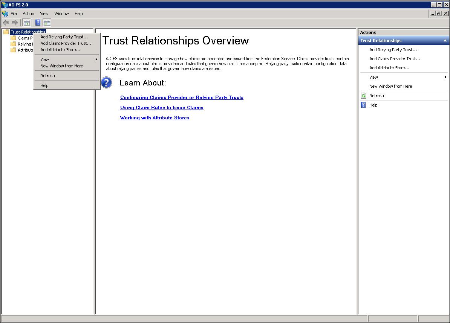This screenshot has height=323, width=450.
Task: Open the Help menu in menu bar
Action: click(79, 14)
